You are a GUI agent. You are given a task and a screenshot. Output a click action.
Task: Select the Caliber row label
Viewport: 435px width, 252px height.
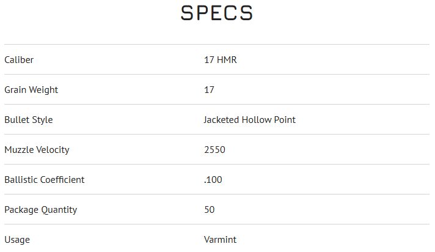pyautogui.click(x=19, y=60)
